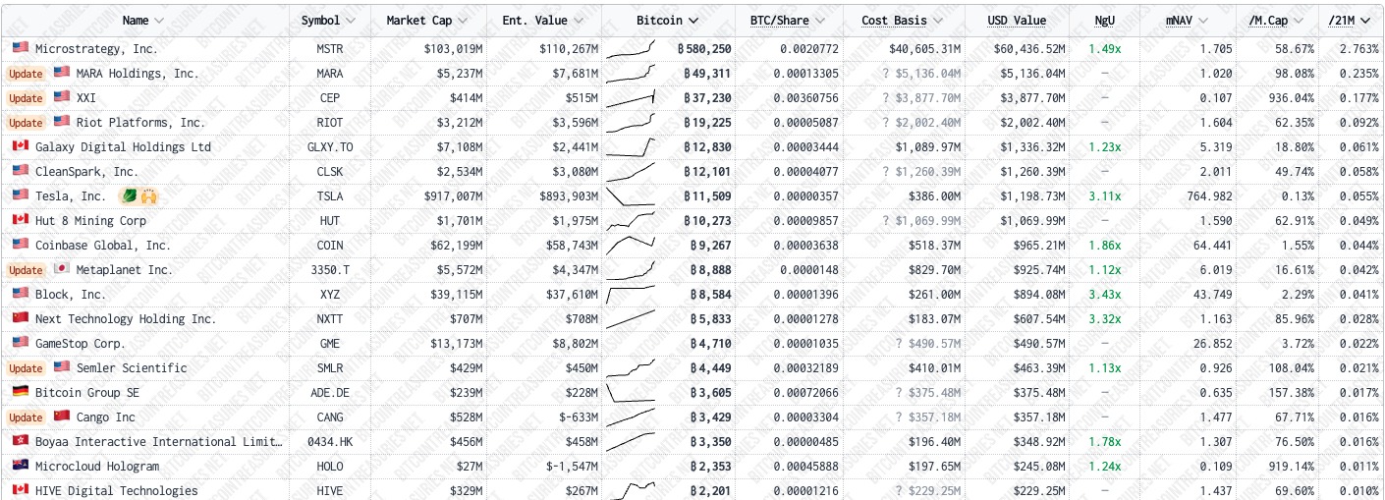
Task: Click the raised hands emoji beside Tesla
Action: point(148,195)
